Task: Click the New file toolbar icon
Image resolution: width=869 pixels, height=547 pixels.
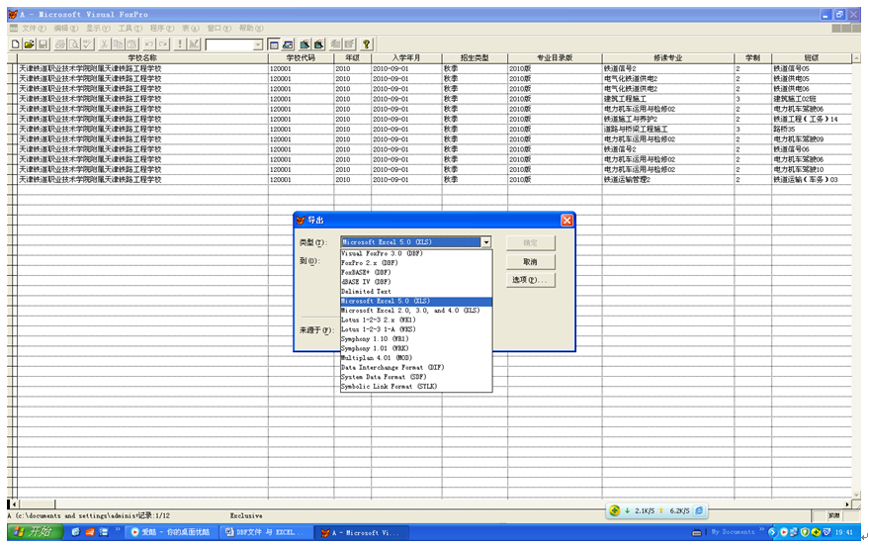Action: pyautogui.click(x=16, y=45)
